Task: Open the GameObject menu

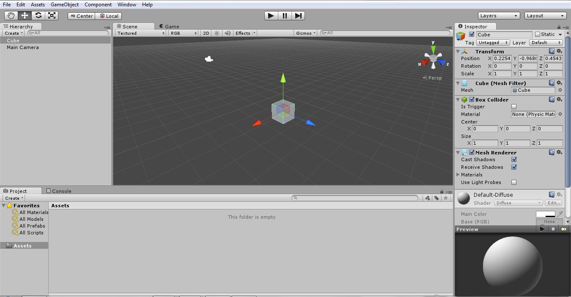Action: [x=64, y=5]
